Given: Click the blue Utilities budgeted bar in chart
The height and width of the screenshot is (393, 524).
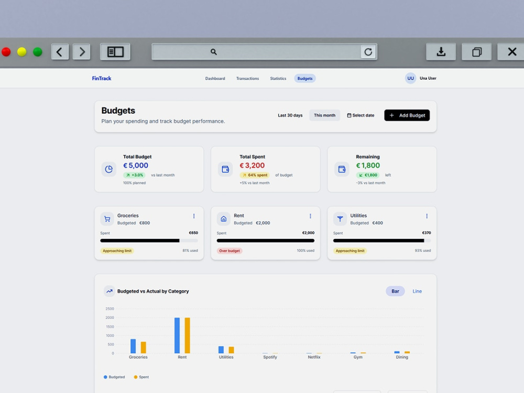Looking at the screenshot, I should pyautogui.click(x=221, y=350).
